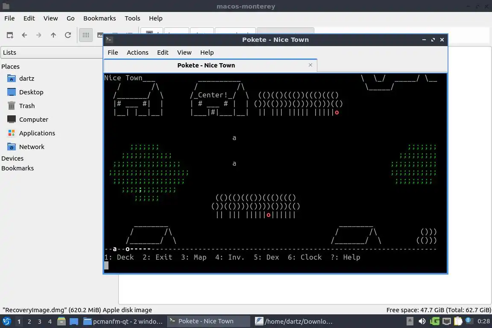Switch to workspace 1
Image resolution: width=492 pixels, height=328 pixels.
point(19,322)
